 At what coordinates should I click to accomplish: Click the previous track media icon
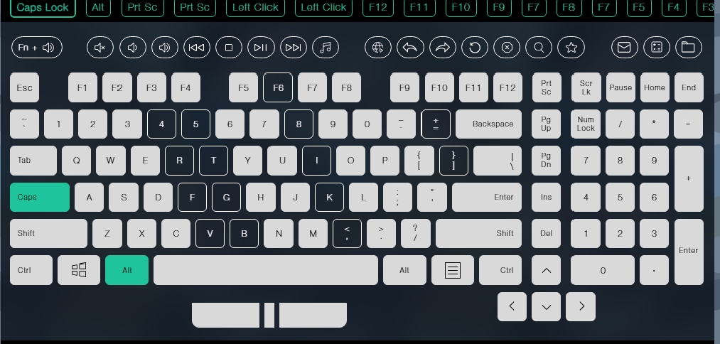pos(197,48)
